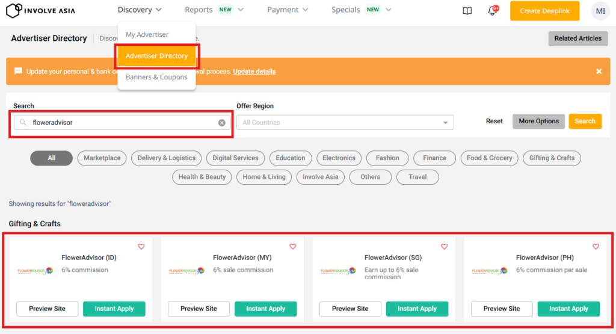This screenshot has height=334, width=616.
Task: Select the All category filter
Action: coord(52,158)
